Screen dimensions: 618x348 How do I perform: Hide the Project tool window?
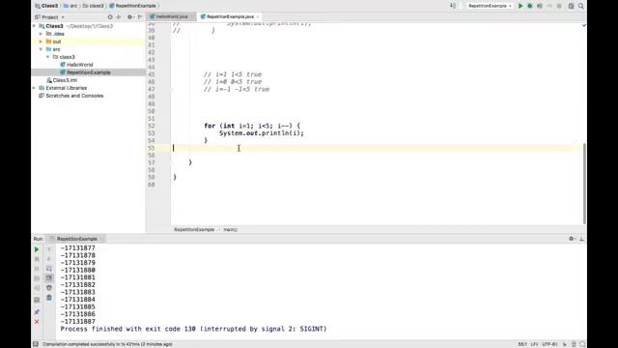point(140,17)
